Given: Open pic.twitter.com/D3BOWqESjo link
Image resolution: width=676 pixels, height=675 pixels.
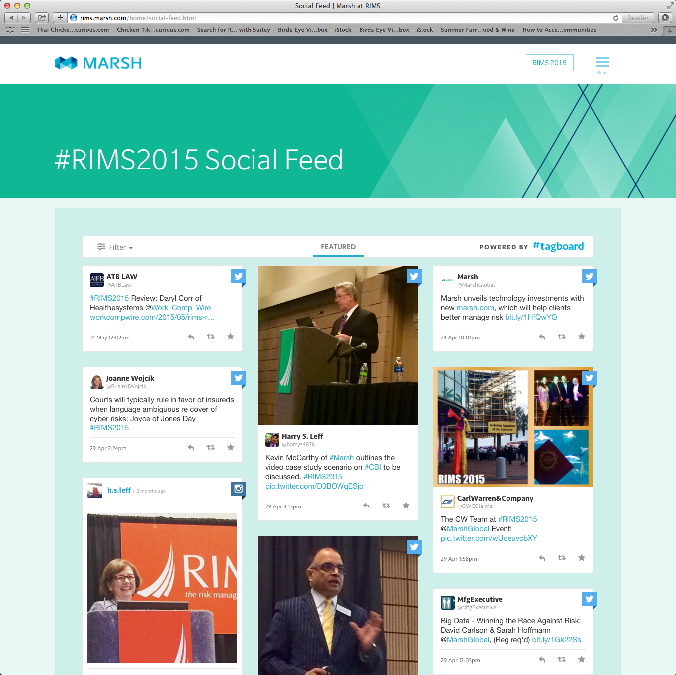Looking at the screenshot, I should point(315,486).
